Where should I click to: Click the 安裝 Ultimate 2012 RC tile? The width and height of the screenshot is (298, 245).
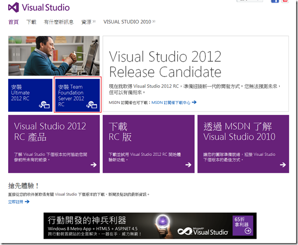tap(30, 95)
